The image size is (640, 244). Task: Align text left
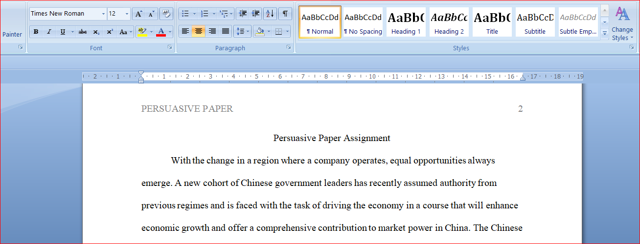tap(185, 32)
